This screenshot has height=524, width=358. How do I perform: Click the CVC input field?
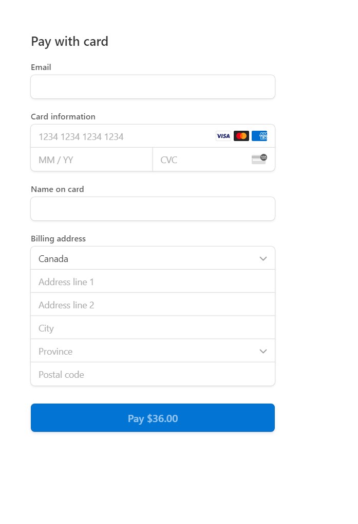tap(203, 160)
